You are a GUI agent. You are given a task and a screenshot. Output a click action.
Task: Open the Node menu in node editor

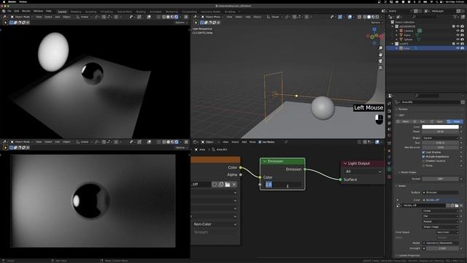(252, 142)
